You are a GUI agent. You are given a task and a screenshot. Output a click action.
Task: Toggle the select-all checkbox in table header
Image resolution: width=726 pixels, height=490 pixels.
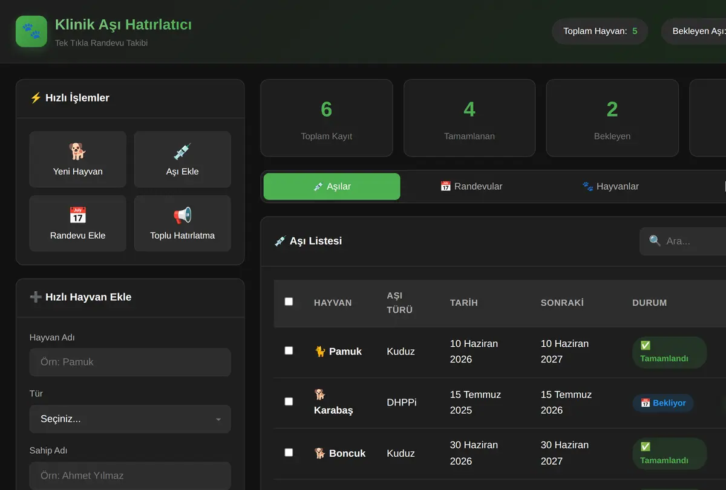pyautogui.click(x=289, y=301)
